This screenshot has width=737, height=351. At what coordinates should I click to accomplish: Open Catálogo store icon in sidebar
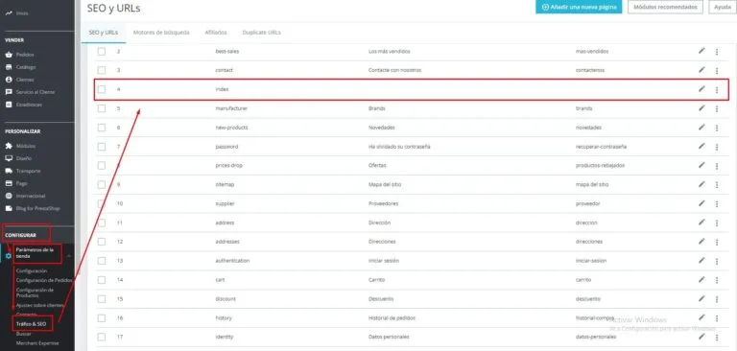[x=9, y=67]
